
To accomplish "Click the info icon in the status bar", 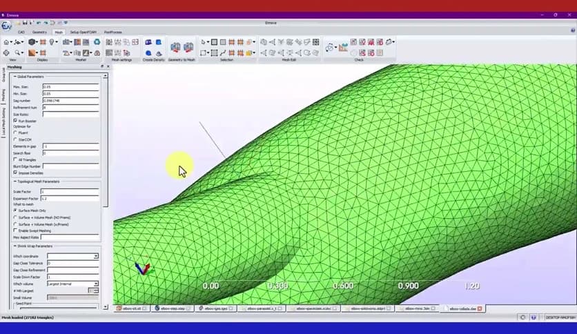I will [x=534, y=317].
